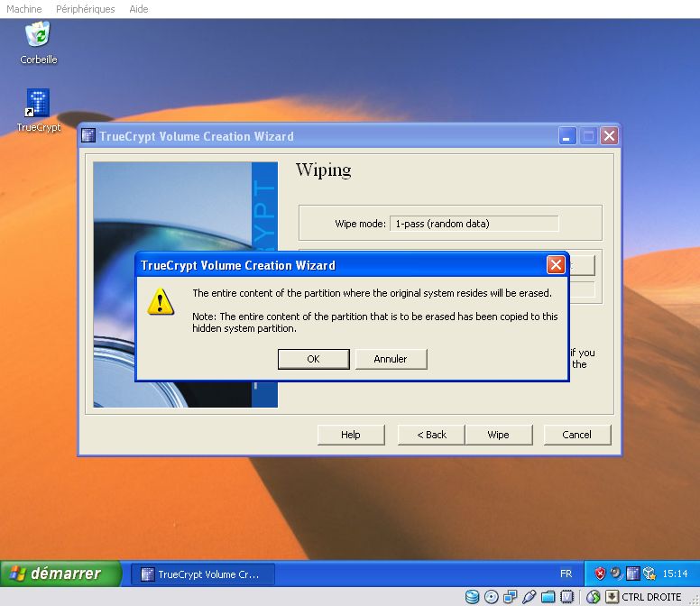700x606 pixels.
Task: Open the Recycle Bin (Corbeille) desktop icon
Action: pyautogui.click(x=38, y=42)
